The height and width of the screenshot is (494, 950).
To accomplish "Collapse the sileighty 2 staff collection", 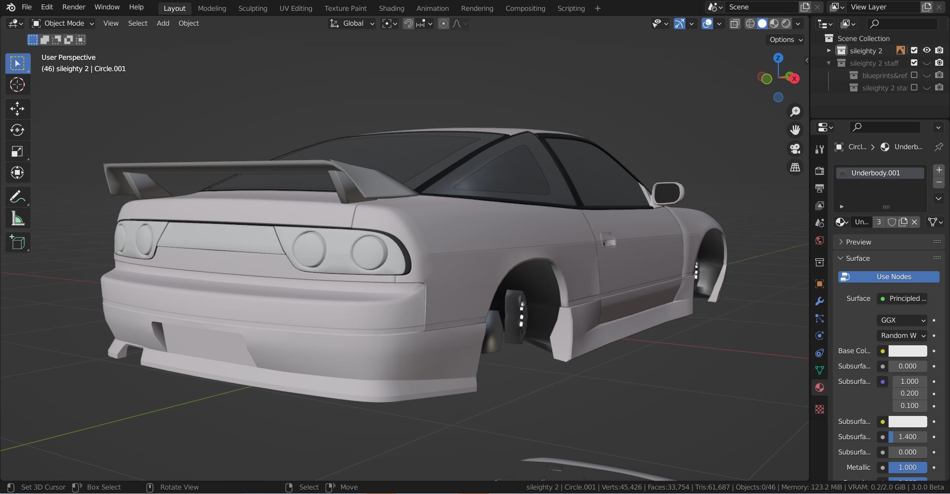I will (x=829, y=63).
